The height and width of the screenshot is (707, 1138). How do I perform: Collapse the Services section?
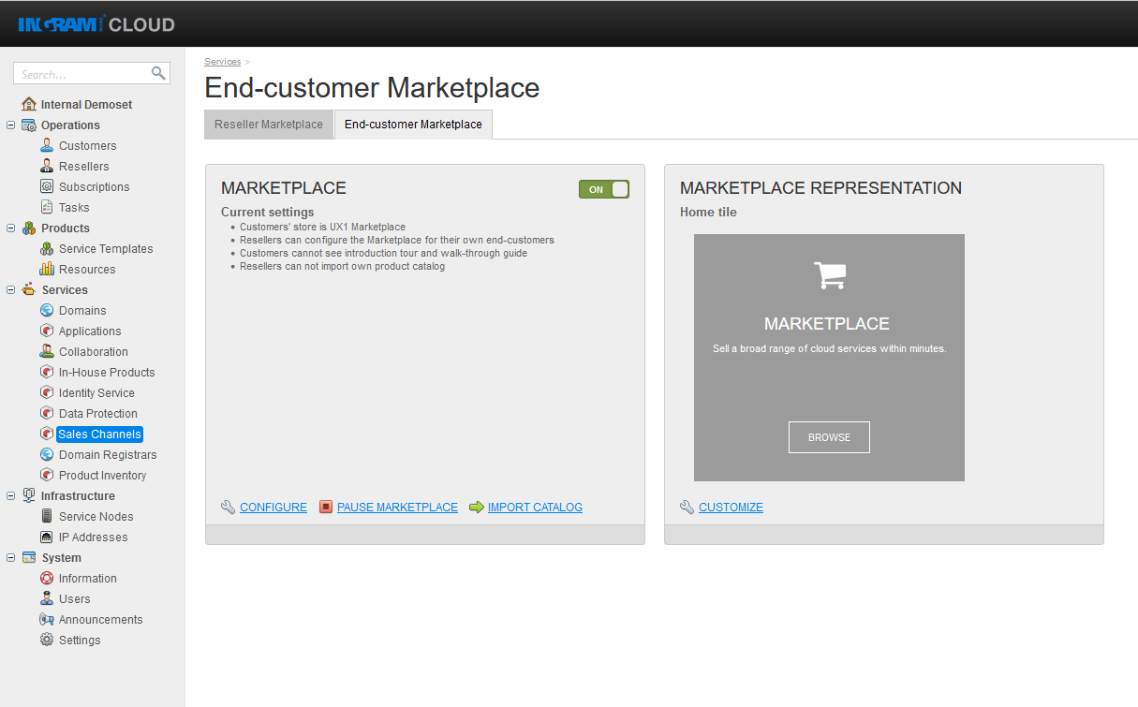click(9, 289)
